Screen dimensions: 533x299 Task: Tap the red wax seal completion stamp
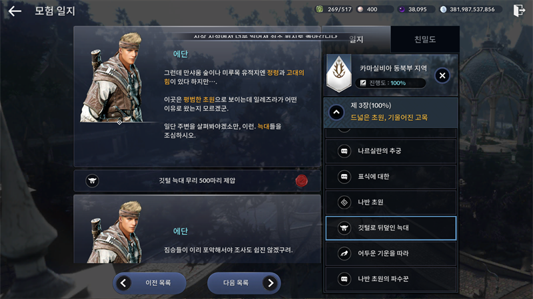point(301,181)
